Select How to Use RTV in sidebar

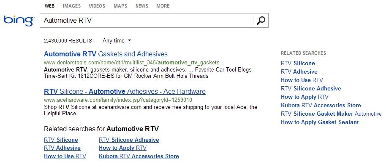[x=302, y=80]
